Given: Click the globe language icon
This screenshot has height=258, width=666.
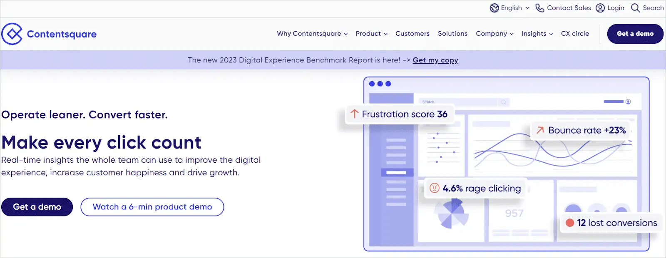Looking at the screenshot, I should coord(494,8).
